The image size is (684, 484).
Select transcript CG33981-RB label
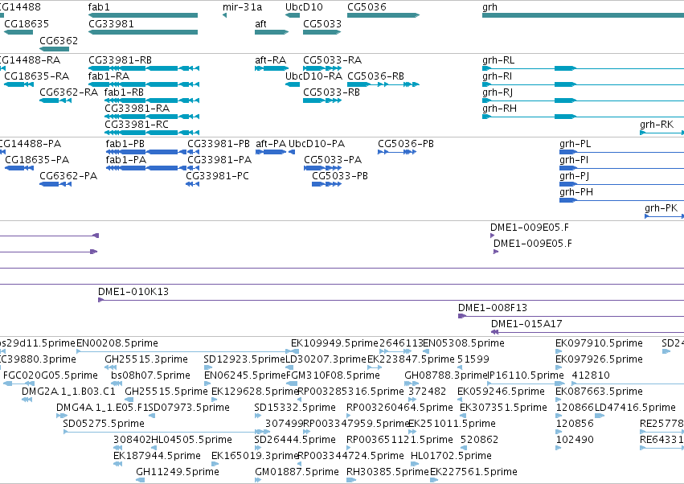click(x=120, y=59)
